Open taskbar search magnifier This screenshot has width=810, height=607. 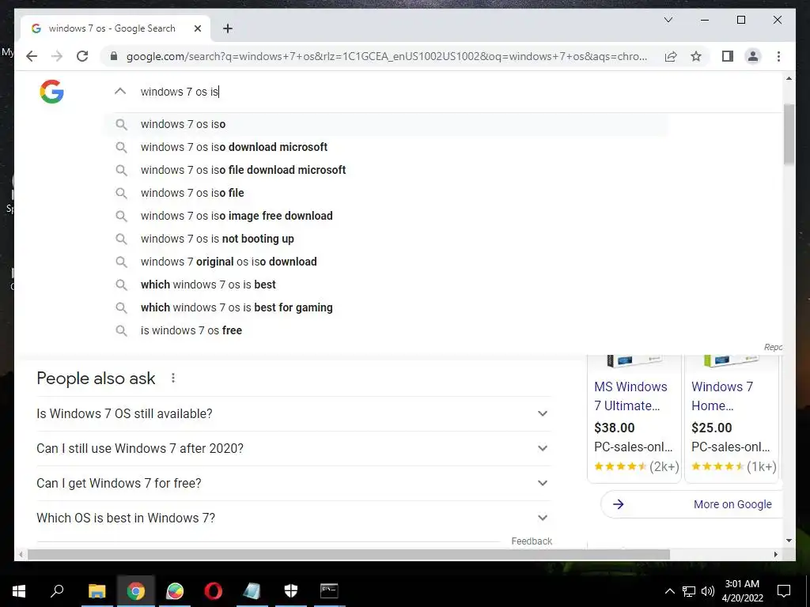57,591
